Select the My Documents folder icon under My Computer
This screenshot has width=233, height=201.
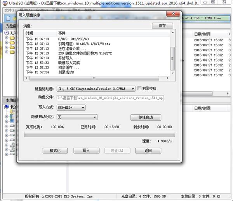(x=12, y=111)
